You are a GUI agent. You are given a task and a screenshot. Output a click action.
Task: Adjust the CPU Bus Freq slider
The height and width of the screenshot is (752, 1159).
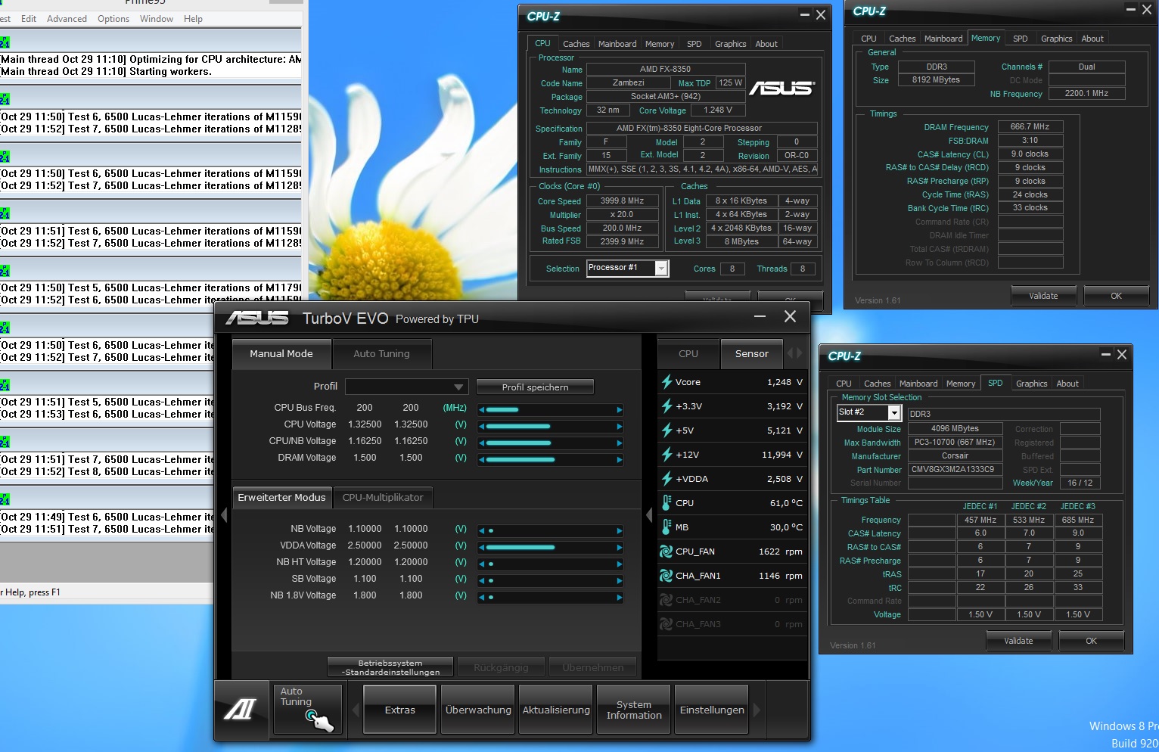550,409
